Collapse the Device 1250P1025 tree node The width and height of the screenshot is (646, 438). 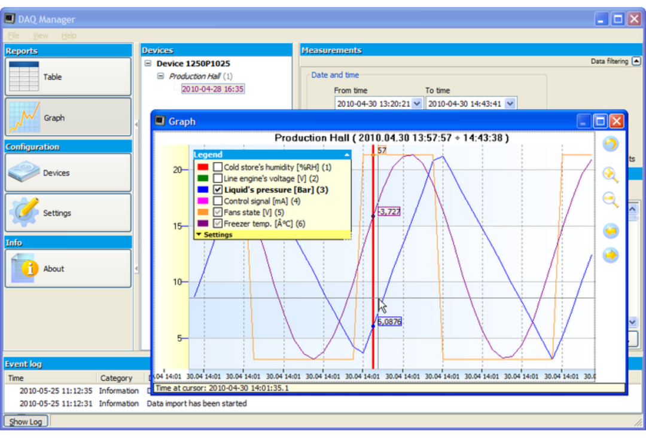pyautogui.click(x=148, y=63)
